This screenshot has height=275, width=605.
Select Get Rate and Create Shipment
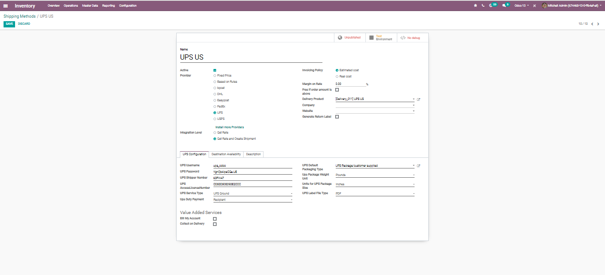[215, 139]
